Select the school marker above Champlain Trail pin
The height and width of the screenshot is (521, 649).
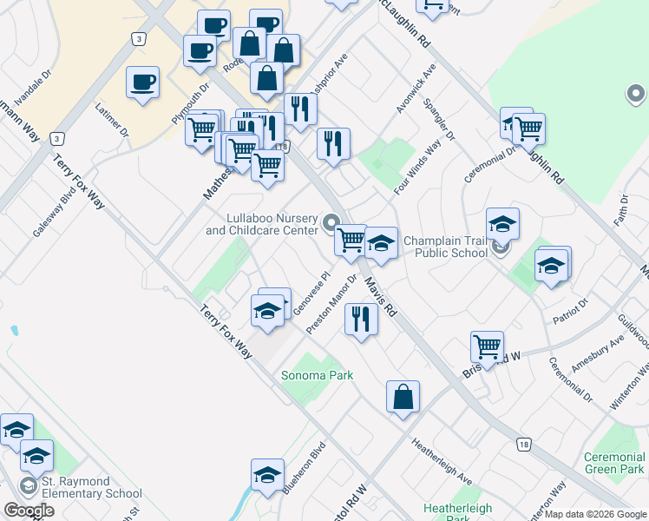[503, 227]
